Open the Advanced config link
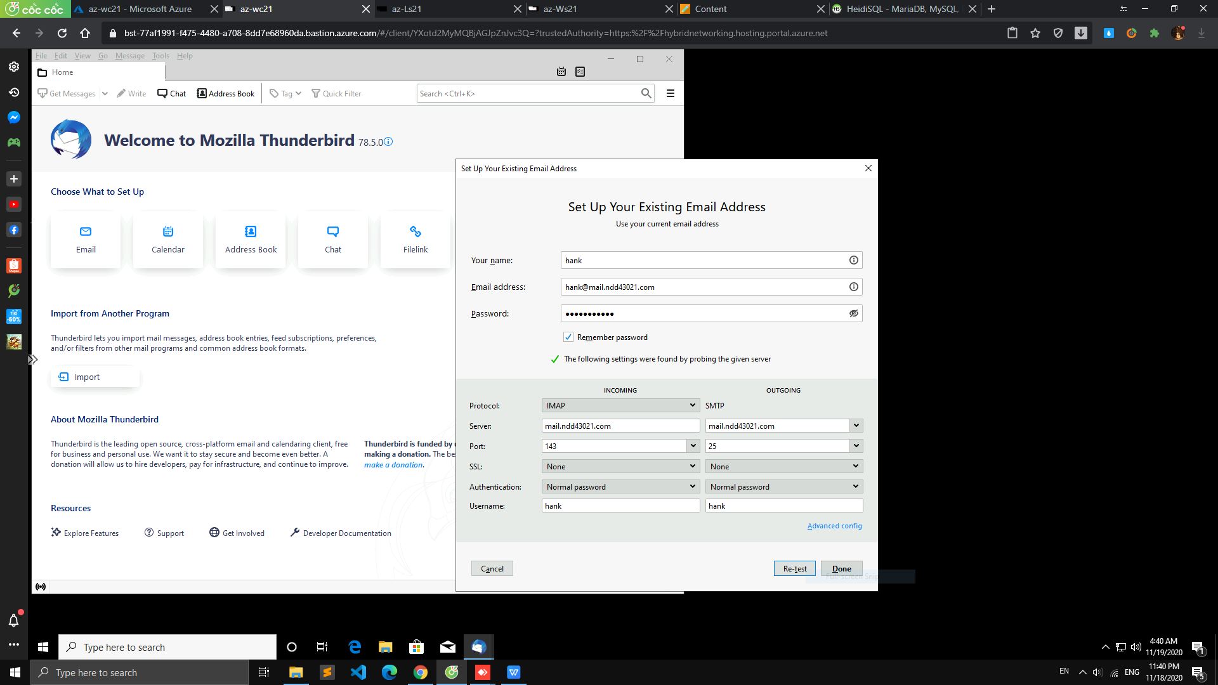Image resolution: width=1218 pixels, height=685 pixels. pos(834,526)
